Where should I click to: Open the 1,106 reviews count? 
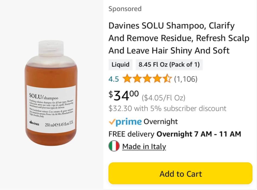(x=186, y=79)
